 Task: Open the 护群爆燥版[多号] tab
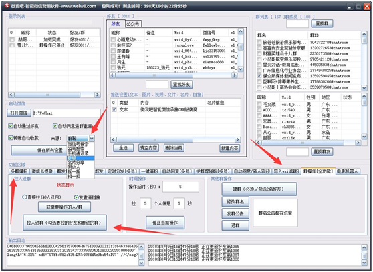(x=213, y=171)
